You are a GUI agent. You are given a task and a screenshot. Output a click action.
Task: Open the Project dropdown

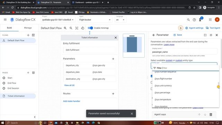[58, 20]
